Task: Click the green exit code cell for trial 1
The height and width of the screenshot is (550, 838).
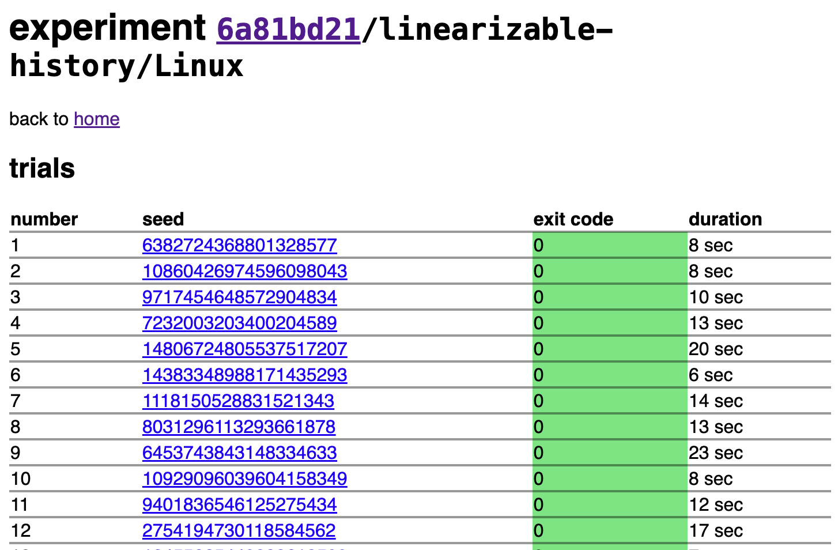Action: pos(609,246)
